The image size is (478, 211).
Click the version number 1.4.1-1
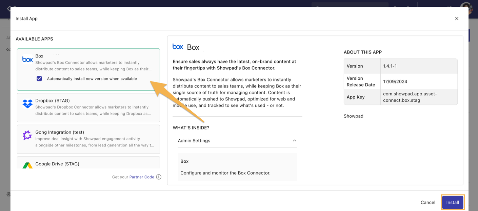point(390,66)
